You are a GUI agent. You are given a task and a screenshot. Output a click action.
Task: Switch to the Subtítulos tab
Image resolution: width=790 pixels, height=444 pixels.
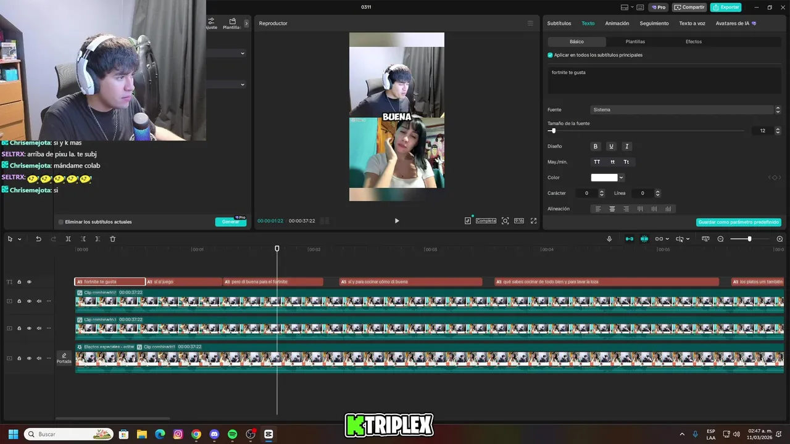[559, 23]
